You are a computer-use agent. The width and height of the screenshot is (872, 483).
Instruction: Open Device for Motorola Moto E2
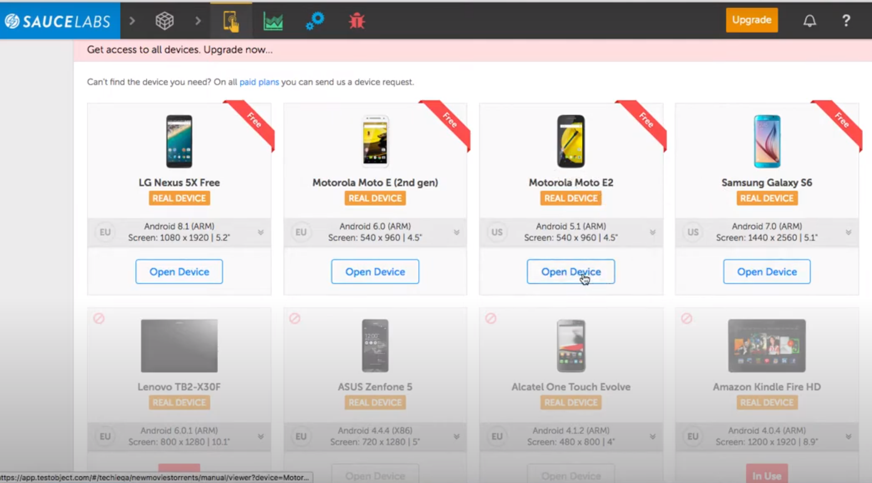[571, 272]
